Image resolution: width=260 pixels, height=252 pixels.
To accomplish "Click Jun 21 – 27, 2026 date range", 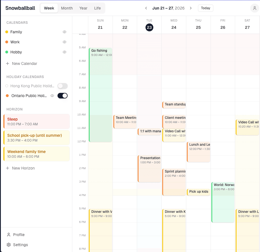I will click(x=168, y=8).
